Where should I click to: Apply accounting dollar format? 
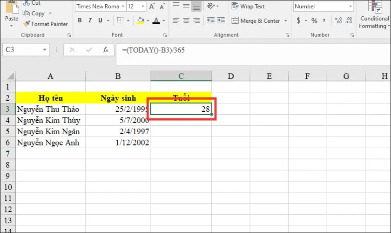click(298, 21)
